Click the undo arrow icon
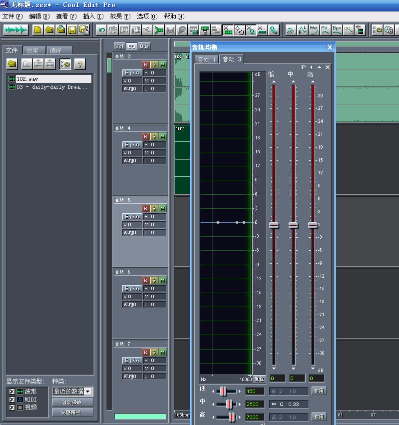 pos(102,30)
